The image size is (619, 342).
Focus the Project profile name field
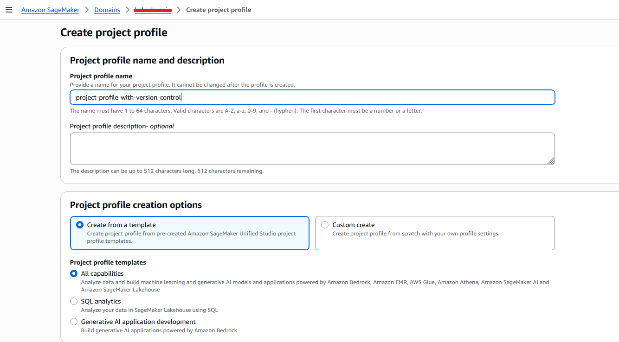click(x=312, y=97)
